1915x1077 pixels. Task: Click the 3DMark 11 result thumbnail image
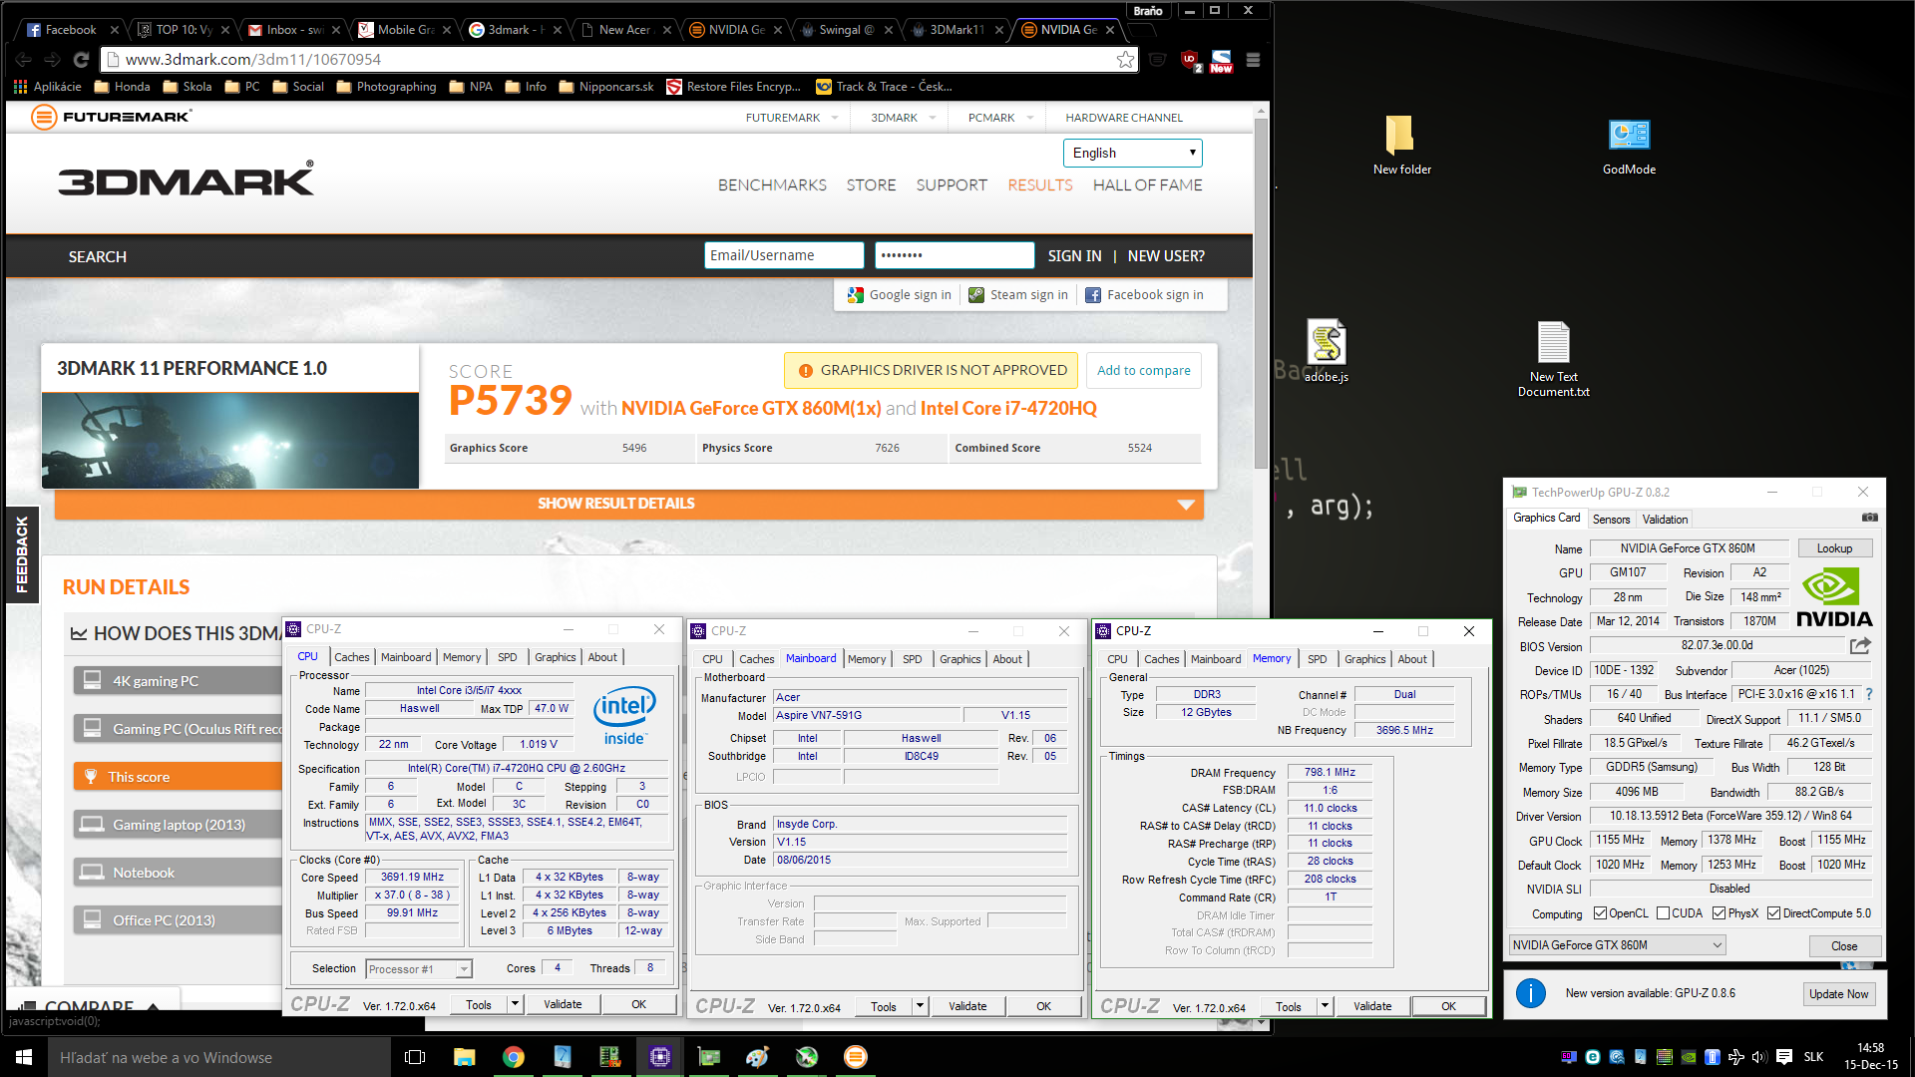(230, 440)
